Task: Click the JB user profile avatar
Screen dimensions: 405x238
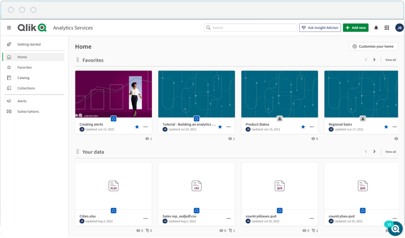Action: [x=399, y=28]
